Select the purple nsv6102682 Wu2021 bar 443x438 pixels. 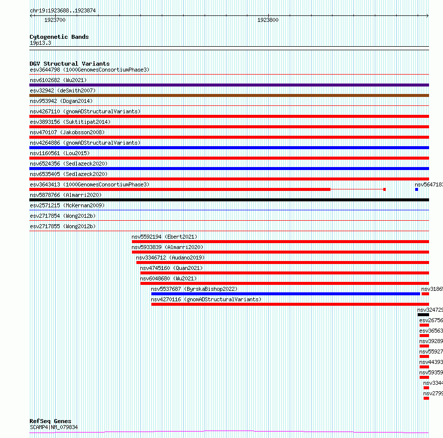coord(229,85)
